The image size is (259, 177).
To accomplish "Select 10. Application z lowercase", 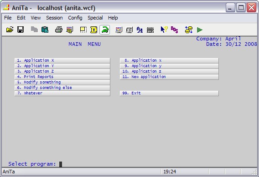I will (x=169, y=71).
